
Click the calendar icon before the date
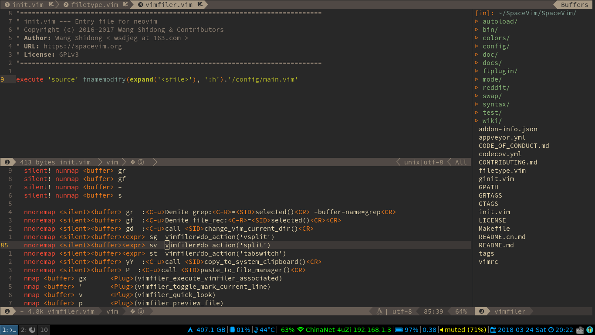click(492, 330)
